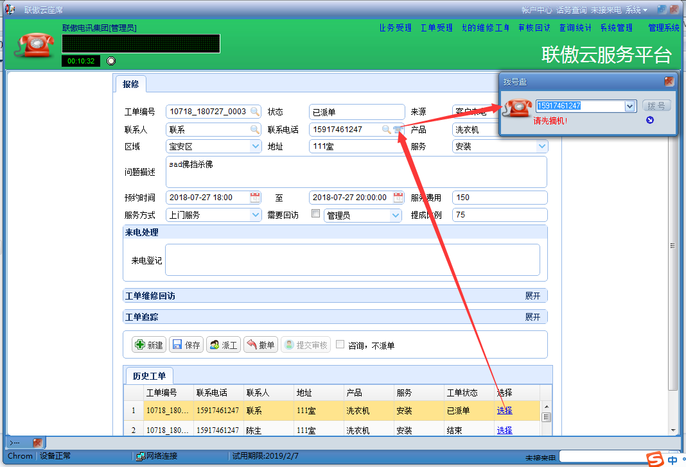Click the 撤单 undo button
The height and width of the screenshot is (467, 686).
click(x=260, y=345)
